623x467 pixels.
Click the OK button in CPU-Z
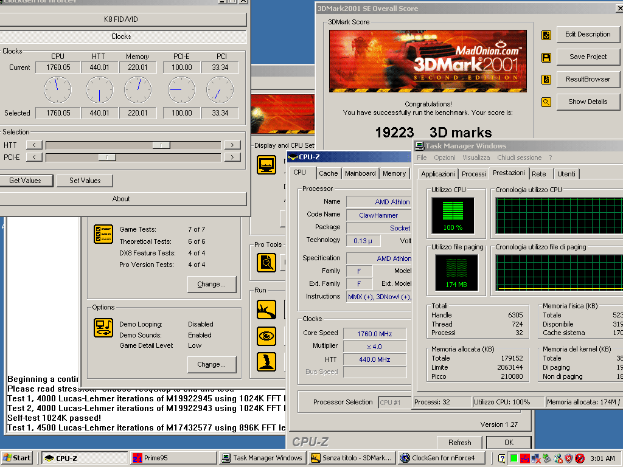point(509,443)
